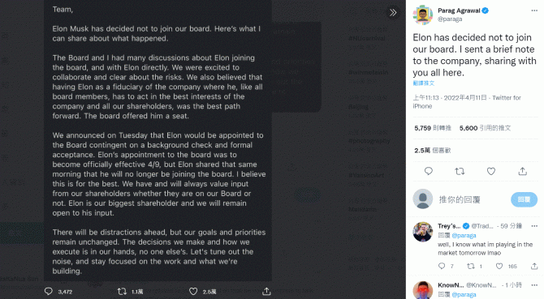Screen dimensions: 544x299
Task: View the 5,759 retweets list
Action: 433,128
